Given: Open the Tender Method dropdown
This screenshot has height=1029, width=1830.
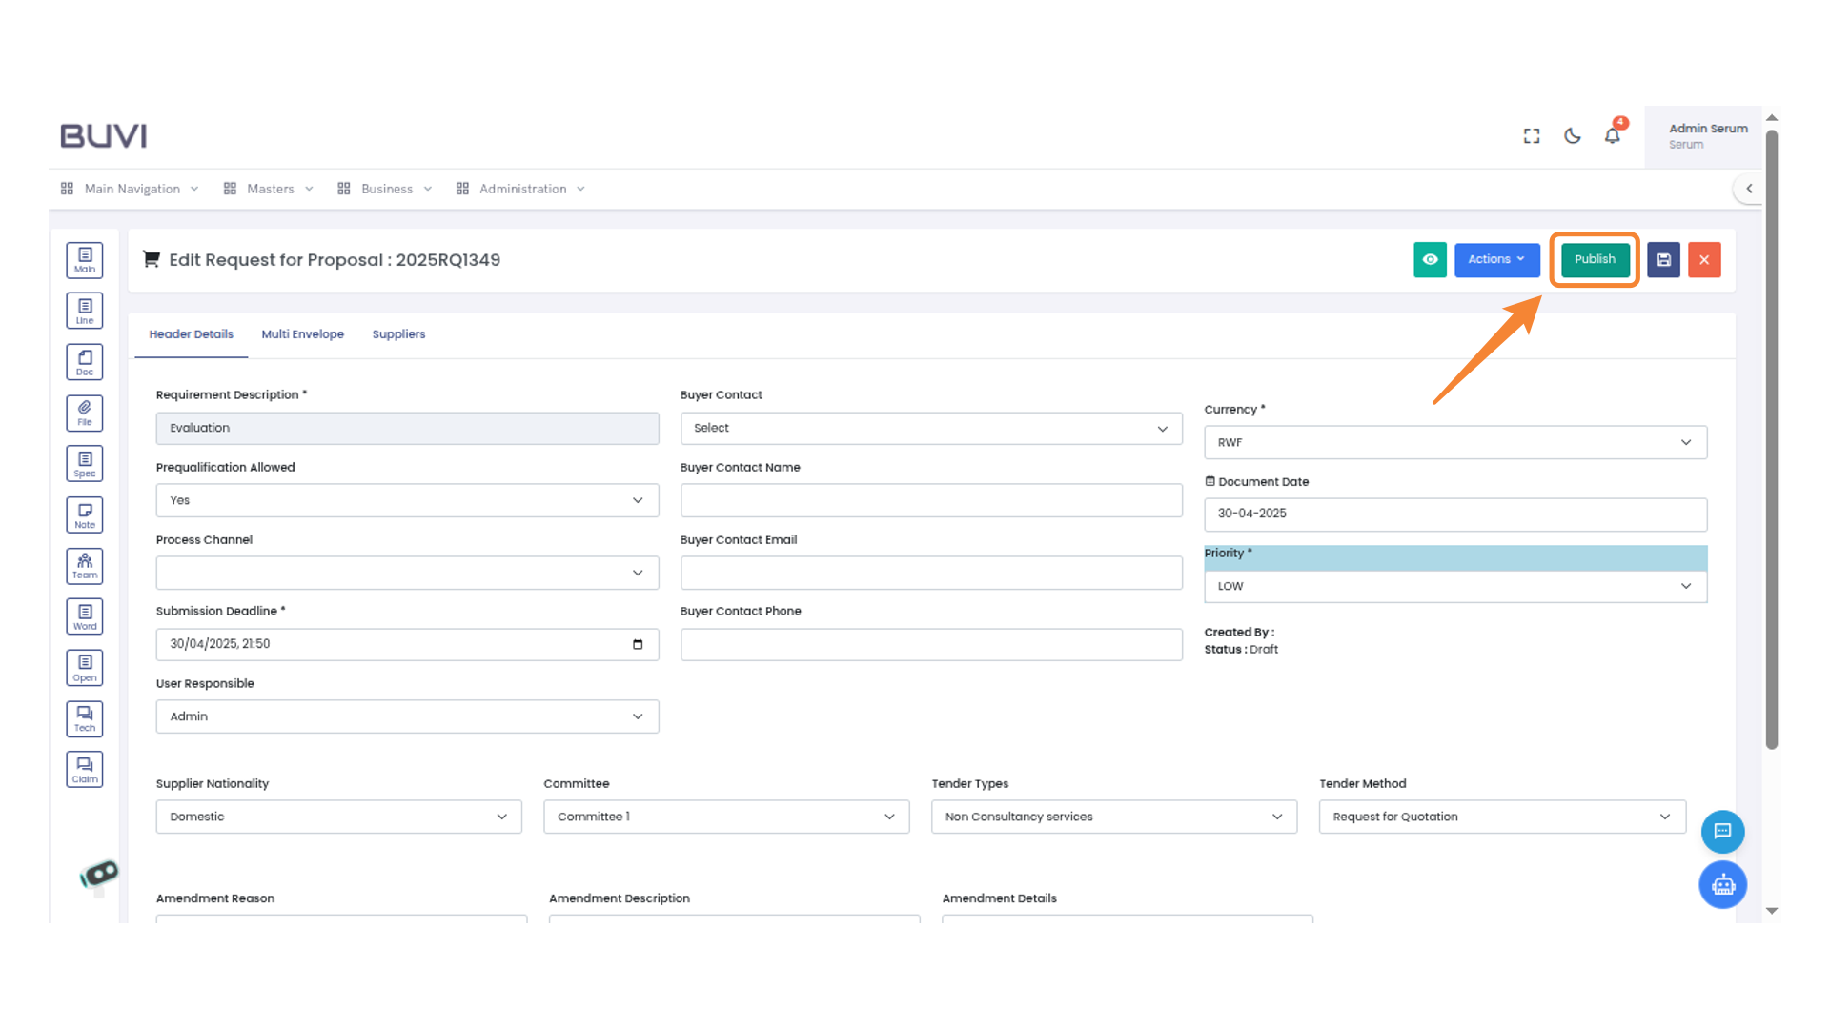Looking at the screenshot, I should (x=1501, y=817).
